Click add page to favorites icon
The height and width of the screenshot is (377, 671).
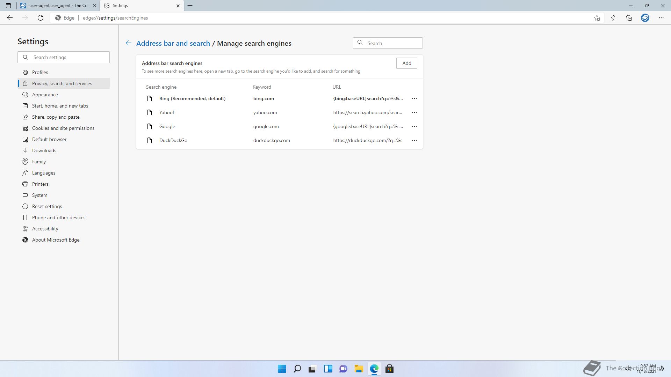[x=597, y=18]
